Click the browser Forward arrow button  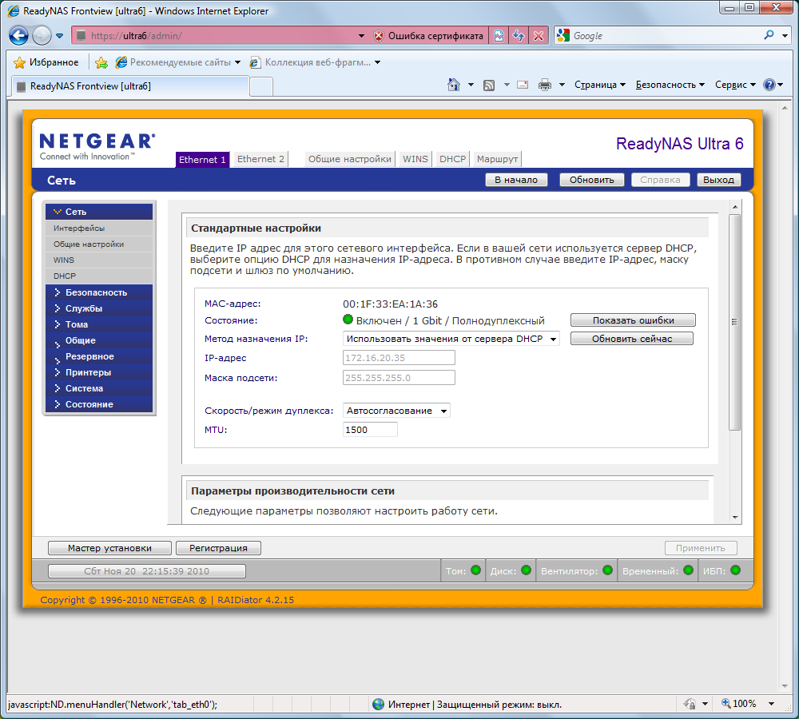[x=42, y=36]
